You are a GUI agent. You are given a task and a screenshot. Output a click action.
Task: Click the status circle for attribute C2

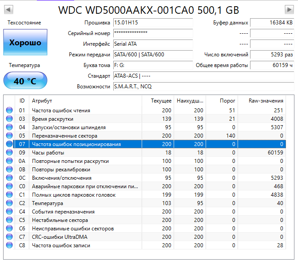coord(9,203)
